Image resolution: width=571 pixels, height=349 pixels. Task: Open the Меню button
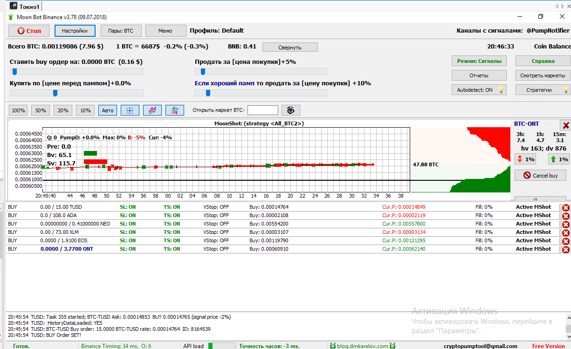click(165, 31)
